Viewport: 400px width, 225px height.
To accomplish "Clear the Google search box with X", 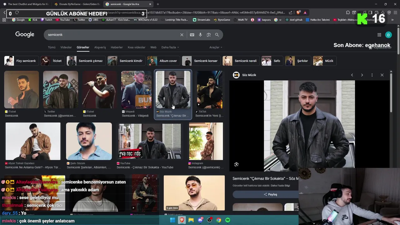I will click(x=182, y=35).
